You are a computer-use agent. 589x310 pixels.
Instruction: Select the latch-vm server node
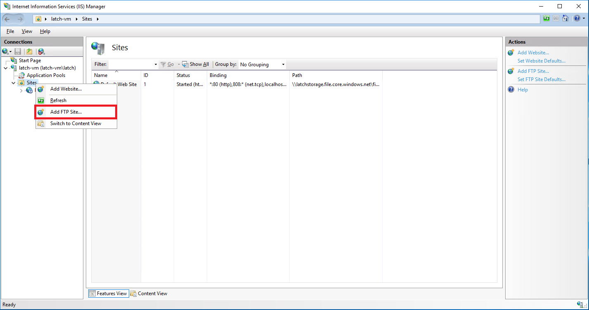[47, 68]
